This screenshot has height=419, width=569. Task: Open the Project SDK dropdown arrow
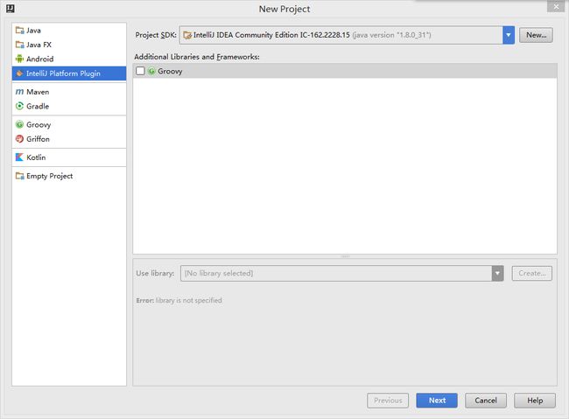click(x=509, y=35)
